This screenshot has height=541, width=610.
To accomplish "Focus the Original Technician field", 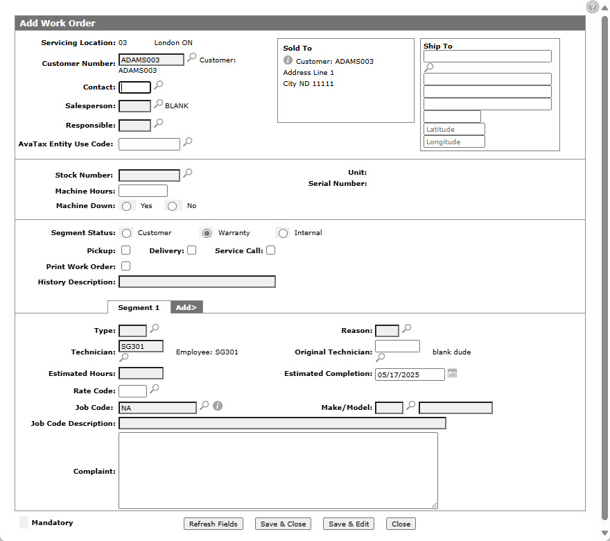I will coord(398,346).
